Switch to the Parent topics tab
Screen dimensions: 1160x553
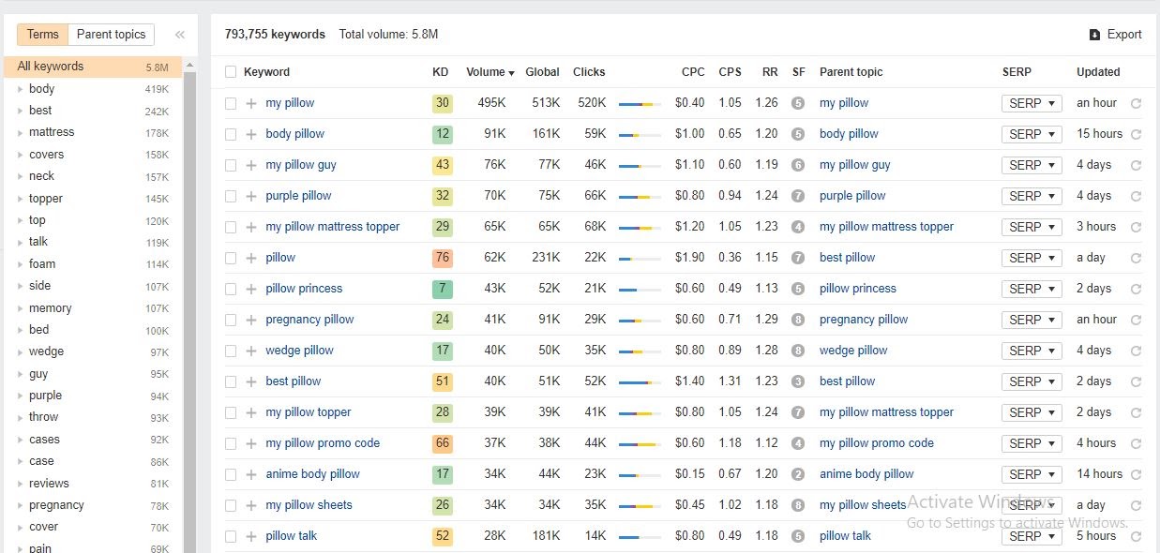click(112, 35)
